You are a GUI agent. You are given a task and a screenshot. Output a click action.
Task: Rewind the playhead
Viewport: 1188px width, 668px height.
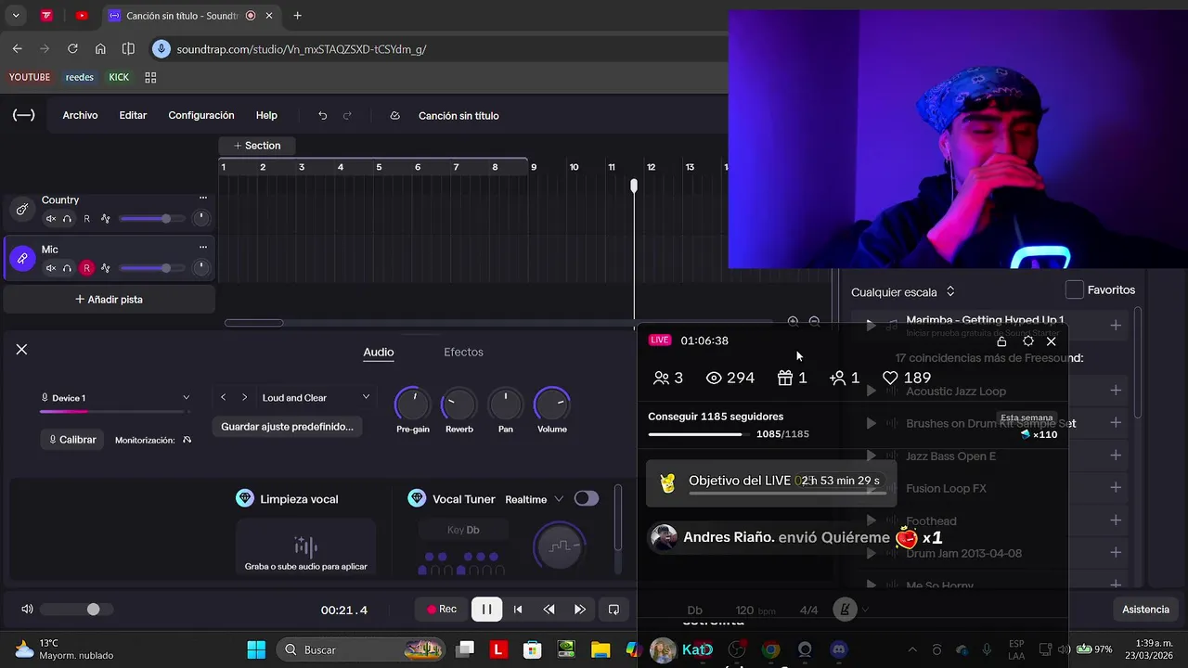pyautogui.click(x=549, y=610)
